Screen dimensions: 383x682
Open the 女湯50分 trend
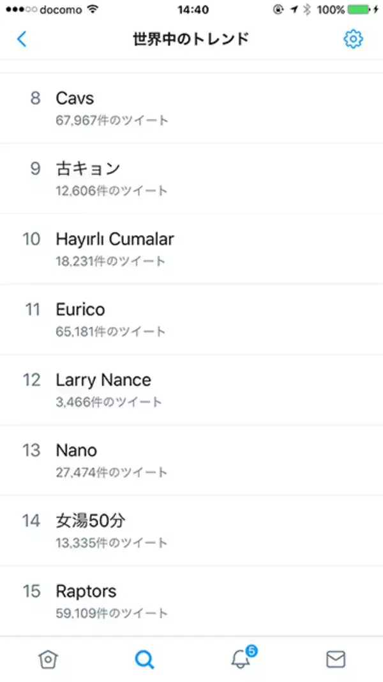point(91,520)
